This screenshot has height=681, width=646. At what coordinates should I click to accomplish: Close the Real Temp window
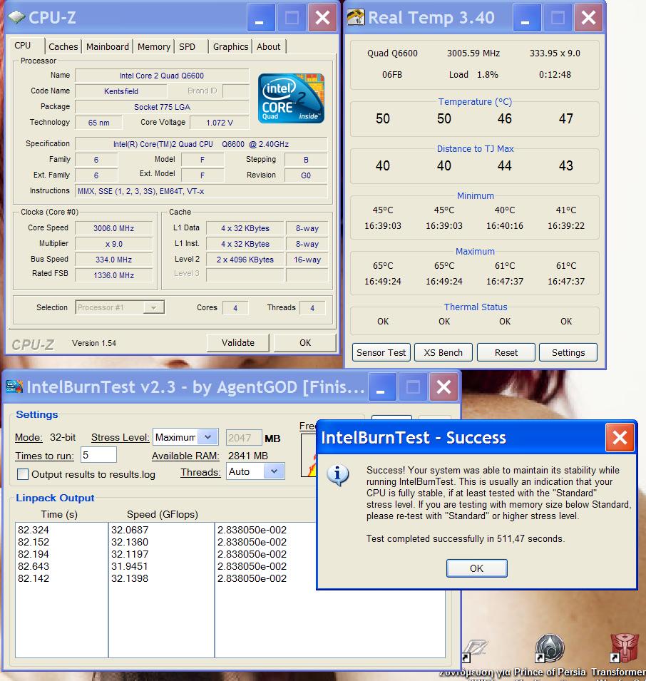(x=588, y=18)
